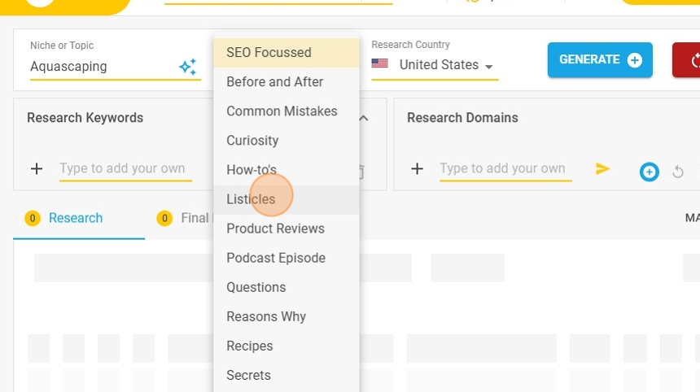This screenshot has width=700, height=392.
Task: Focus the Research Domains add-your-own field
Action: [505, 169]
